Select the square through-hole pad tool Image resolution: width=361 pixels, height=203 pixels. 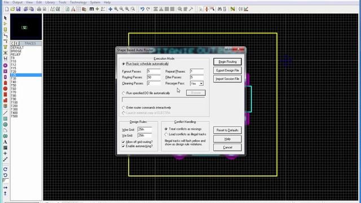point(5,72)
